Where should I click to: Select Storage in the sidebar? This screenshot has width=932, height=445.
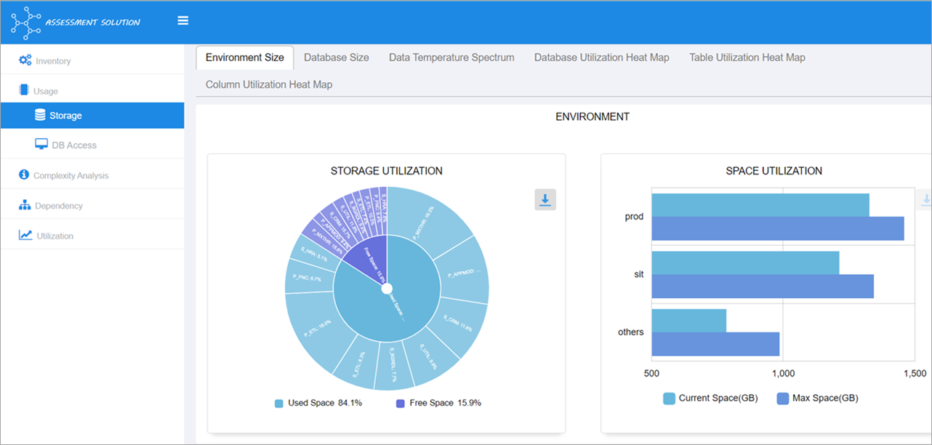pos(92,116)
